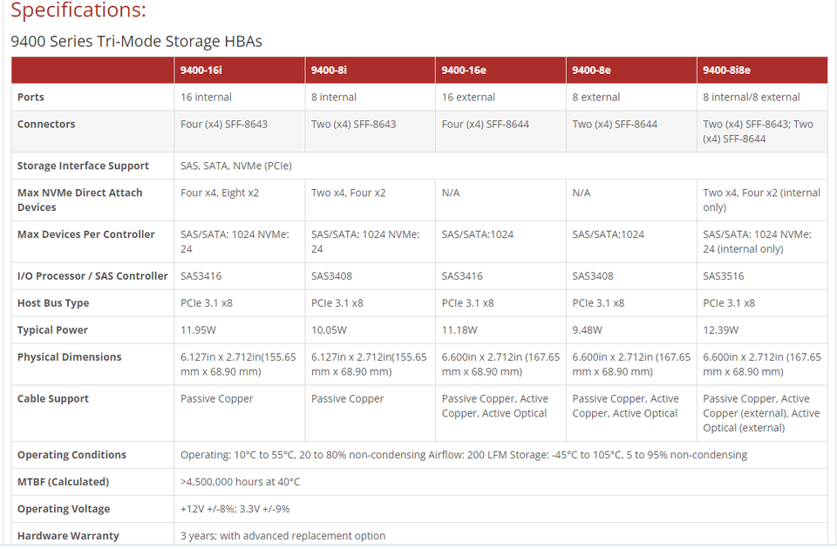
Task: Click the 9400-16e column header
Action: [464, 71]
